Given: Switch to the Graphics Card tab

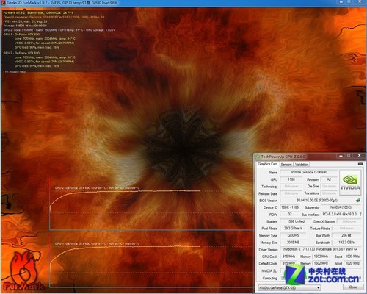Looking at the screenshot, I should (268, 164).
